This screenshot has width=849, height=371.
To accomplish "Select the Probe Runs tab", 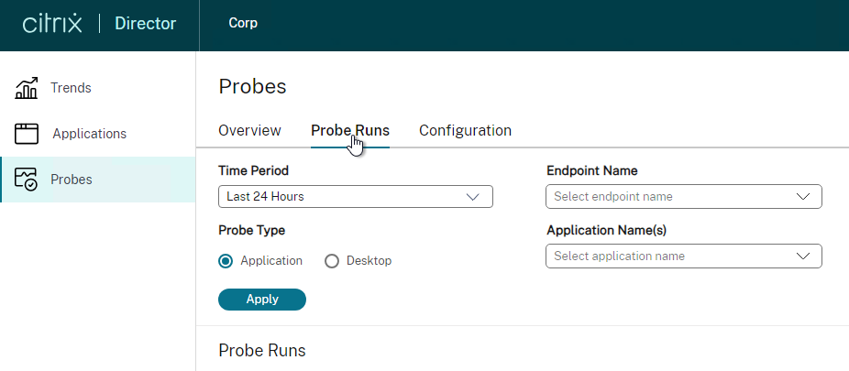I will pyautogui.click(x=350, y=131).
